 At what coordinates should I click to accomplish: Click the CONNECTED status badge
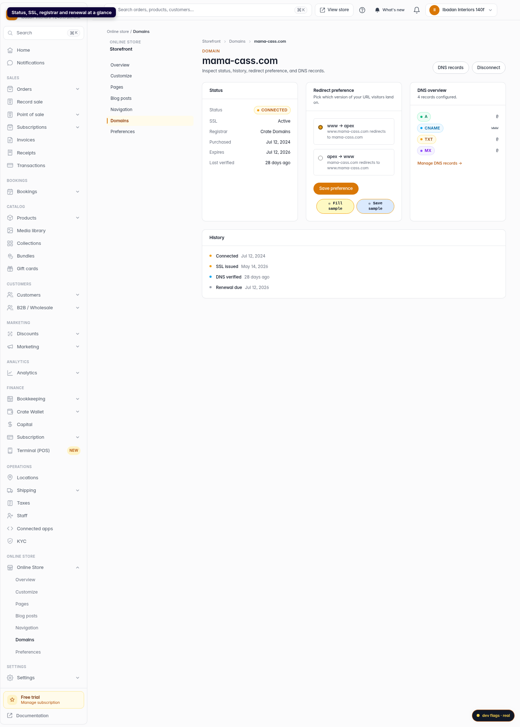coord(272,110)
